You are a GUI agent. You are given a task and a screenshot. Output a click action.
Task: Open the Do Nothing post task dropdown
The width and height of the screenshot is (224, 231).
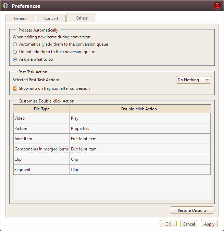(194, 80)
